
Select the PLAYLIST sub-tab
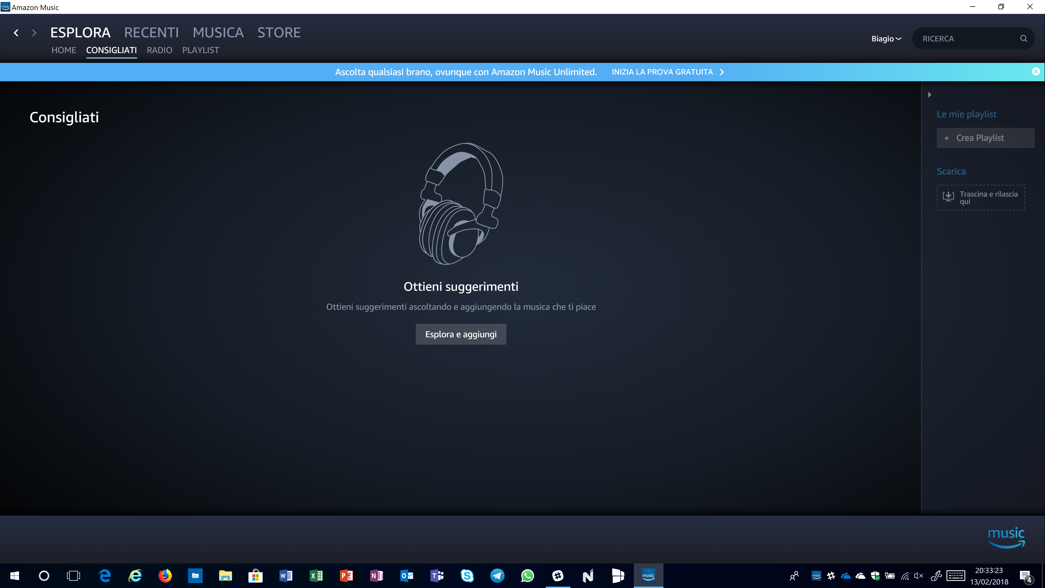(x=200, y=50)
